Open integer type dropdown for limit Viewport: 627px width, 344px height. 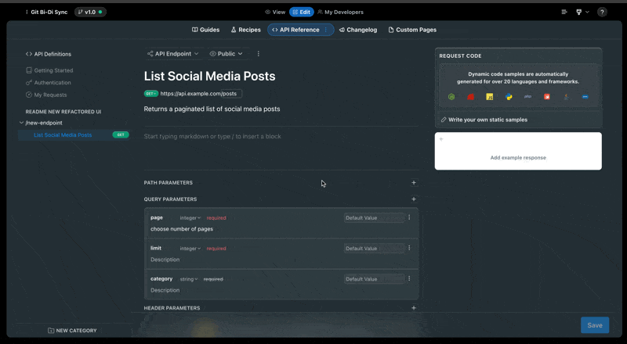pos(190,248)
